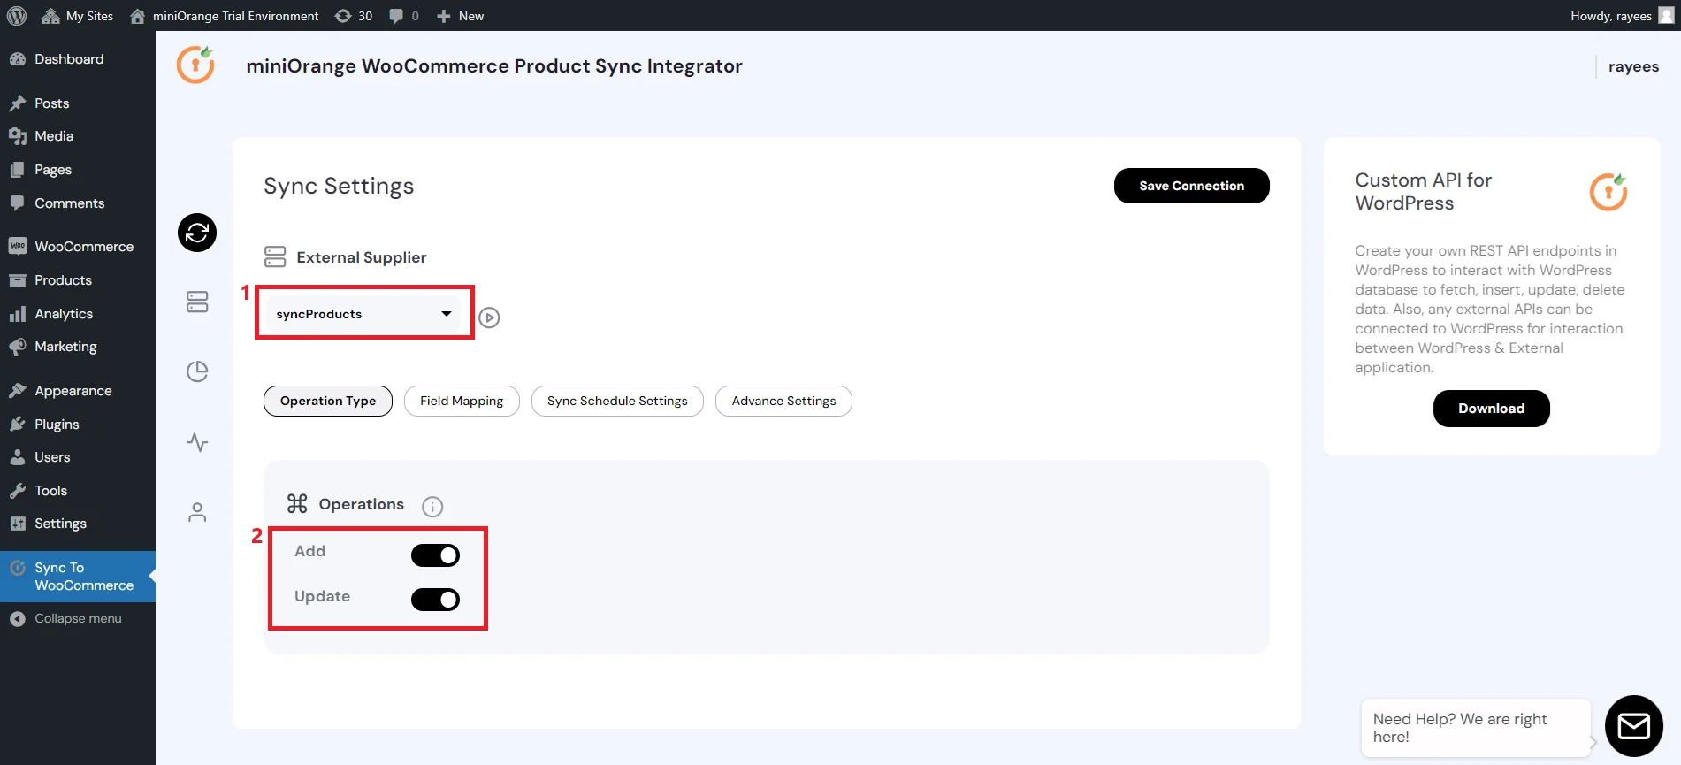Open Products menu item
1681x765 pixels.
coord(78,280)
